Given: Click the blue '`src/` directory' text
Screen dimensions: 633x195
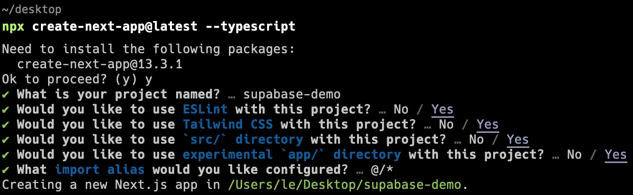Looking at the screenshot, I should [x=243, y=139].
